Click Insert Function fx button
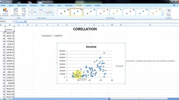Viewport: 179px width, 100px height. 25,21
